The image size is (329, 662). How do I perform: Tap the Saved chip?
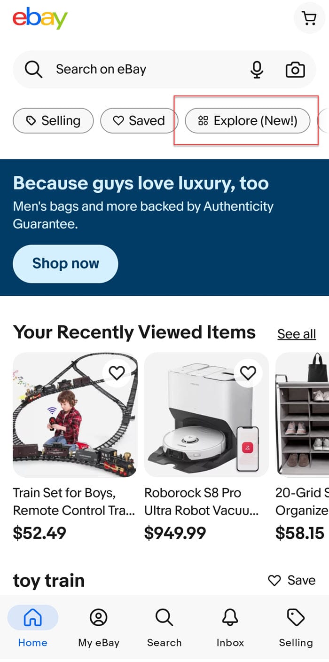tap(139, 121)
